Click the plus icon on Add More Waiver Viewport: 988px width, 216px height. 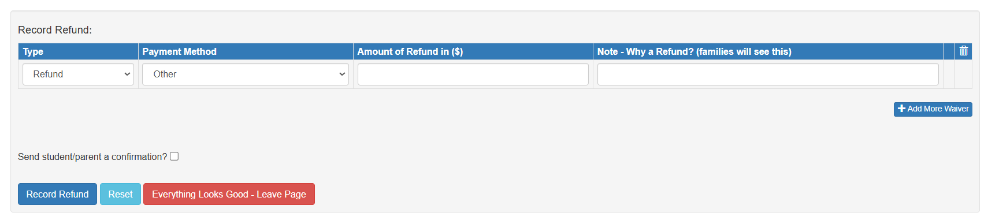901,109
